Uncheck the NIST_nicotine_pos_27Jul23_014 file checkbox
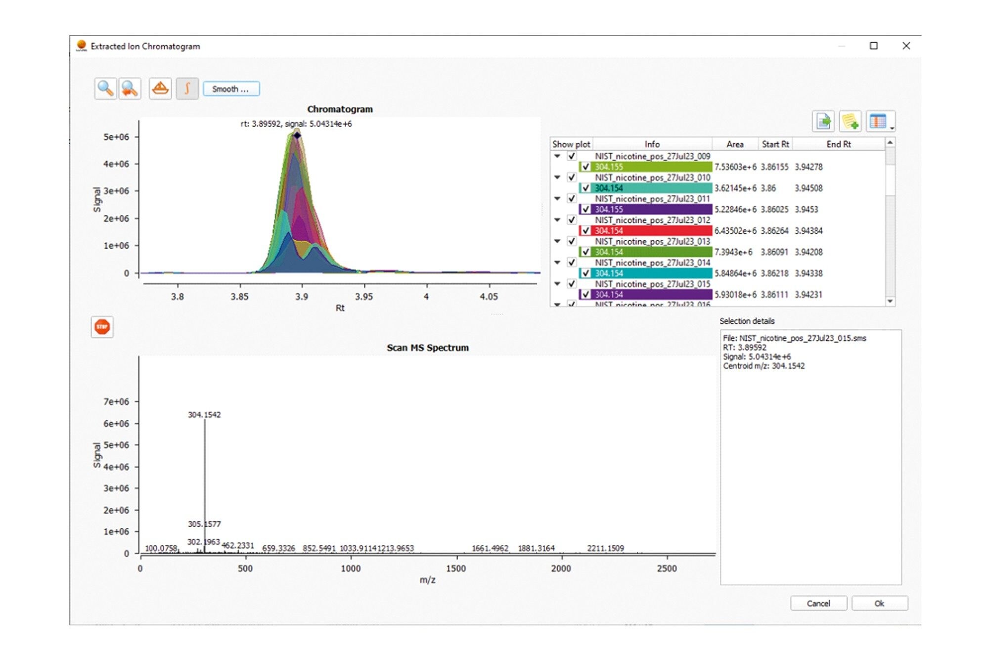Image resolution: width=989 pixels, height=659 pixels. (572, 263)
